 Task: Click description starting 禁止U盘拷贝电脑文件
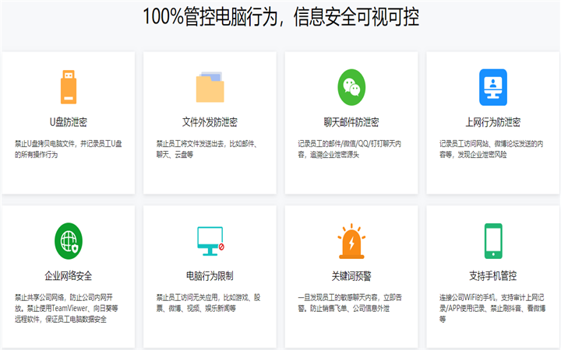point(69,149)
